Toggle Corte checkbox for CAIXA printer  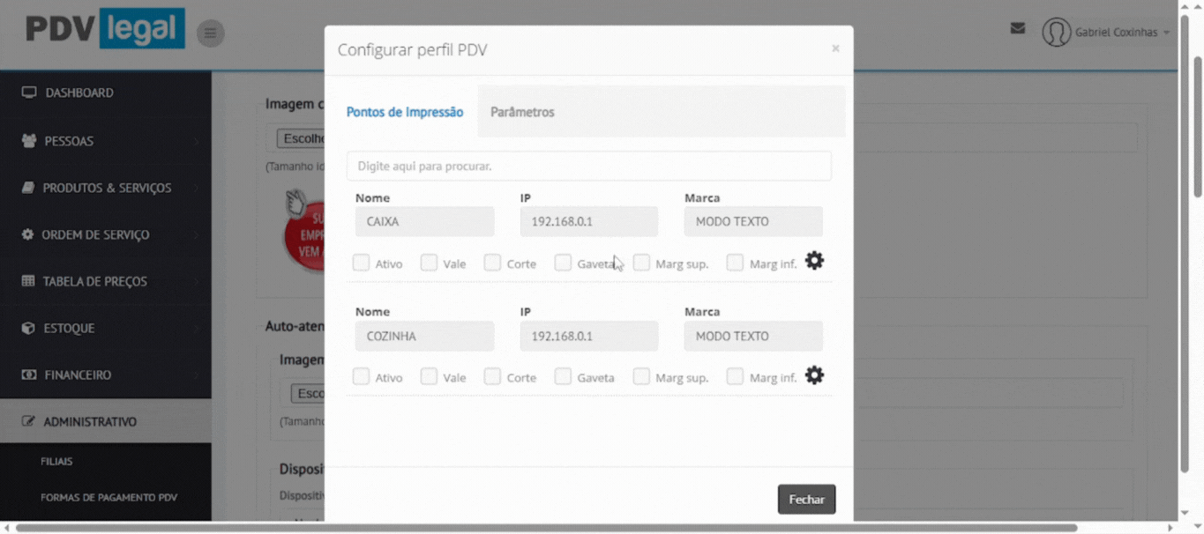click(x=492, y=263)
